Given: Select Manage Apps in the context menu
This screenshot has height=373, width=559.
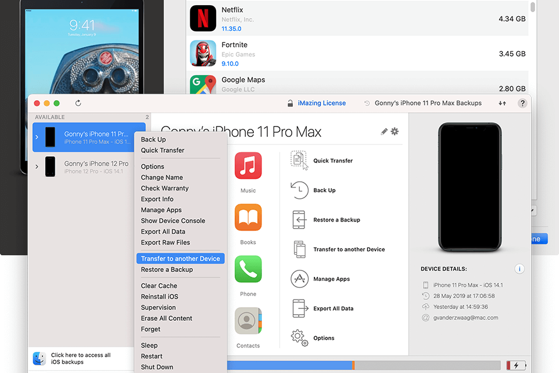Looking at the screenshot, I should click(161, 210).
